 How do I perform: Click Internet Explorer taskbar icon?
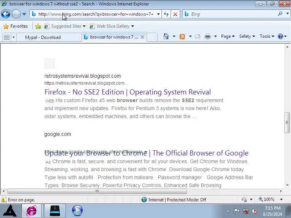point(32,211)
